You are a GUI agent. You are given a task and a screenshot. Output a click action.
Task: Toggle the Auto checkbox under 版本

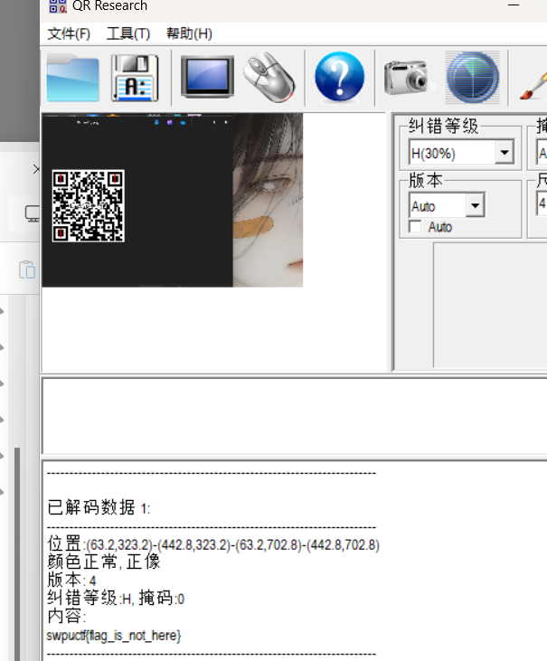point(415,227)
